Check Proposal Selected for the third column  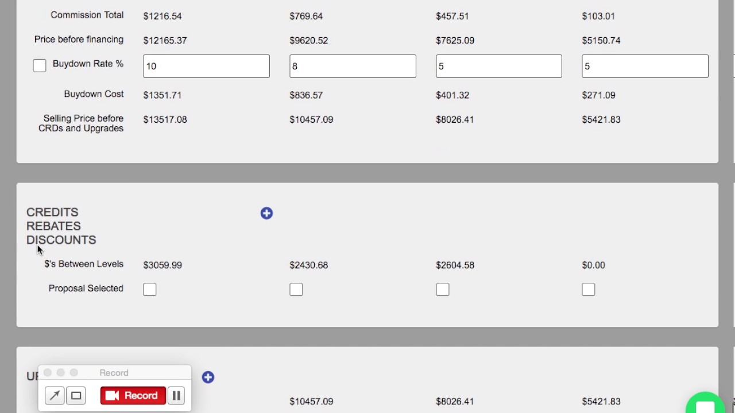442,290
